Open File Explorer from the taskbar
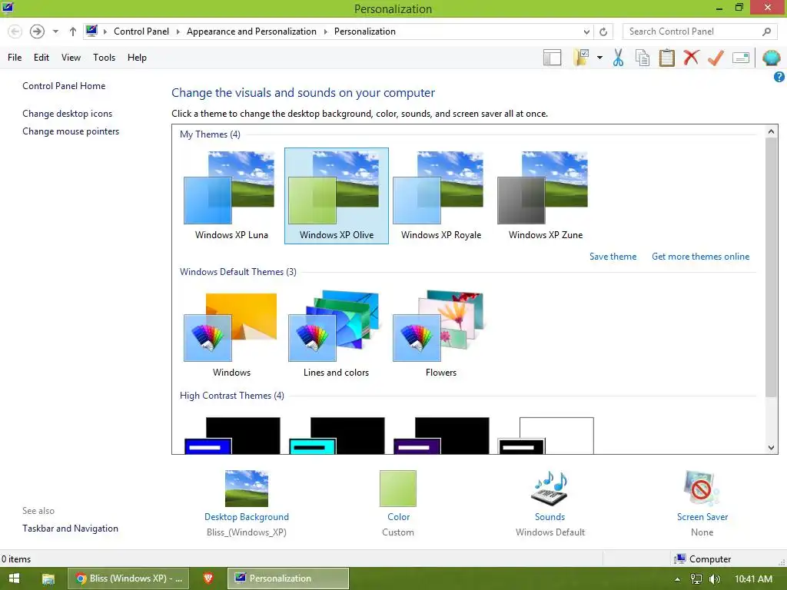787x590 pixels. 48,578
